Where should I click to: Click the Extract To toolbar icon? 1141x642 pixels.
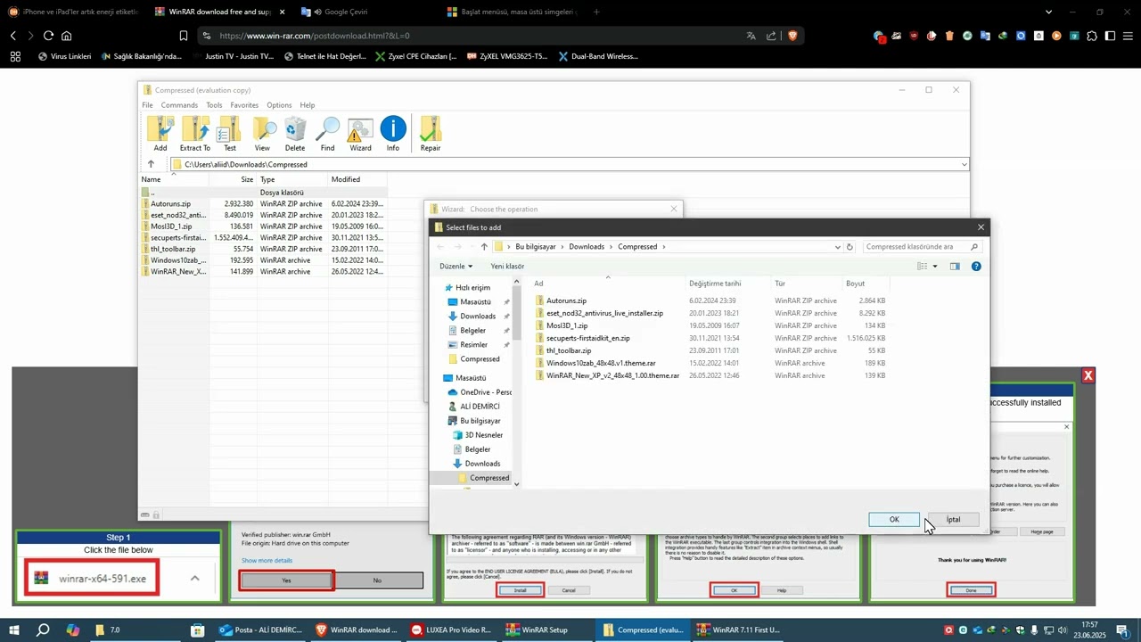[195, 134]
